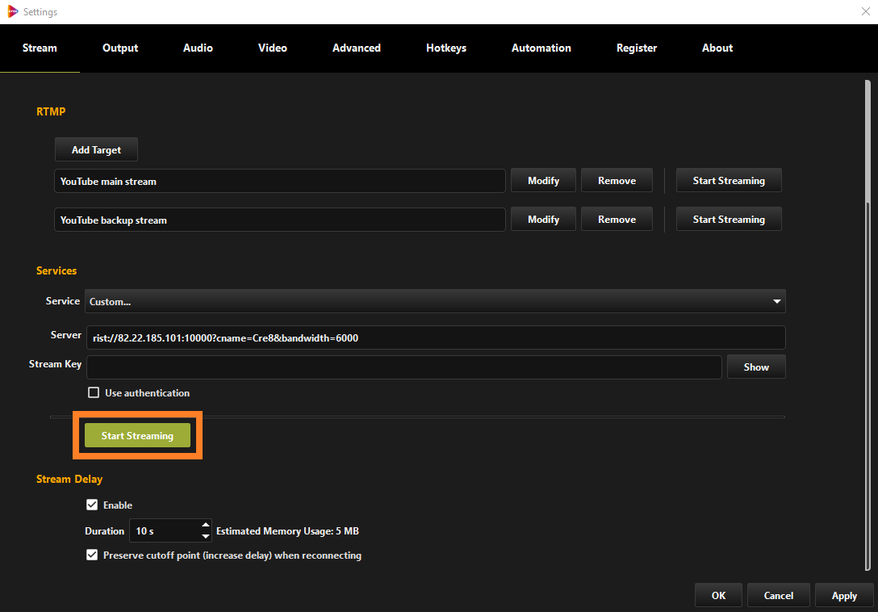This screenshot has width=878, height=612.
Task: Remove the YouTube backup stream target
Action: pyautogui.click(x=617, y=219)
